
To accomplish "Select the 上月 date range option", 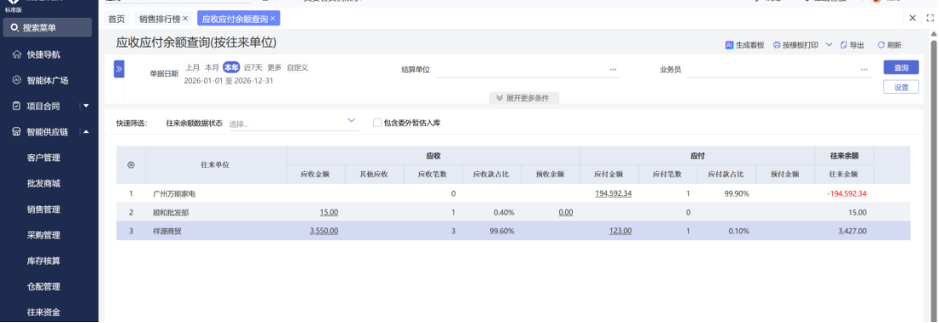I will click(192, 68).
